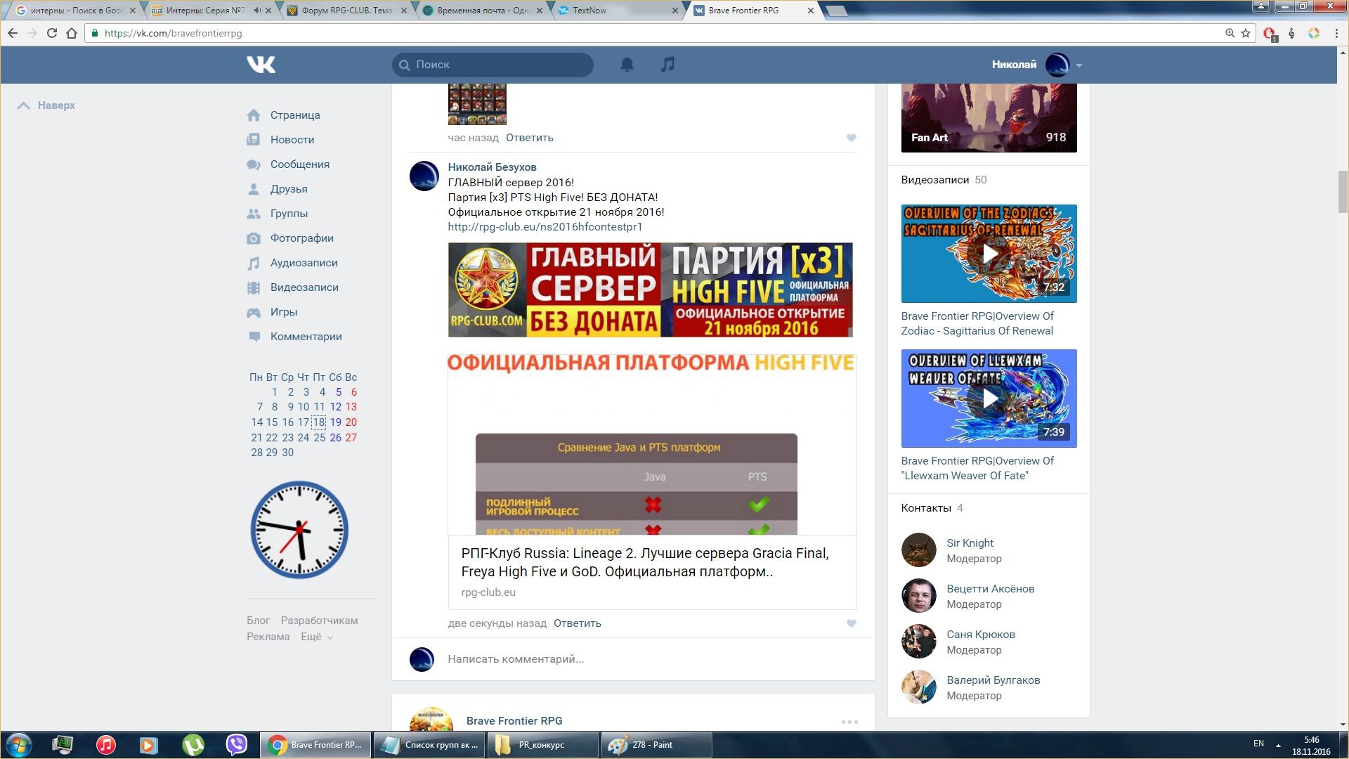
Task: Click the Группы people icon
Action: coord(254,214)
